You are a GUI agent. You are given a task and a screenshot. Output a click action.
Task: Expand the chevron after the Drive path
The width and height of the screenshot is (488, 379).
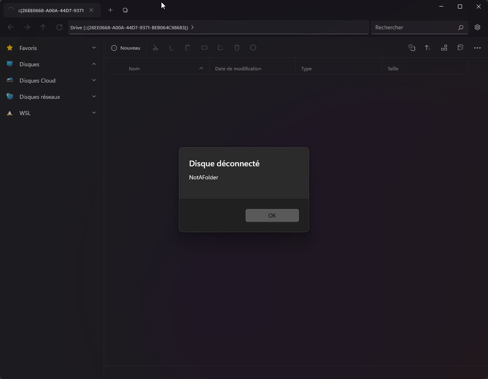click(192, 27)
